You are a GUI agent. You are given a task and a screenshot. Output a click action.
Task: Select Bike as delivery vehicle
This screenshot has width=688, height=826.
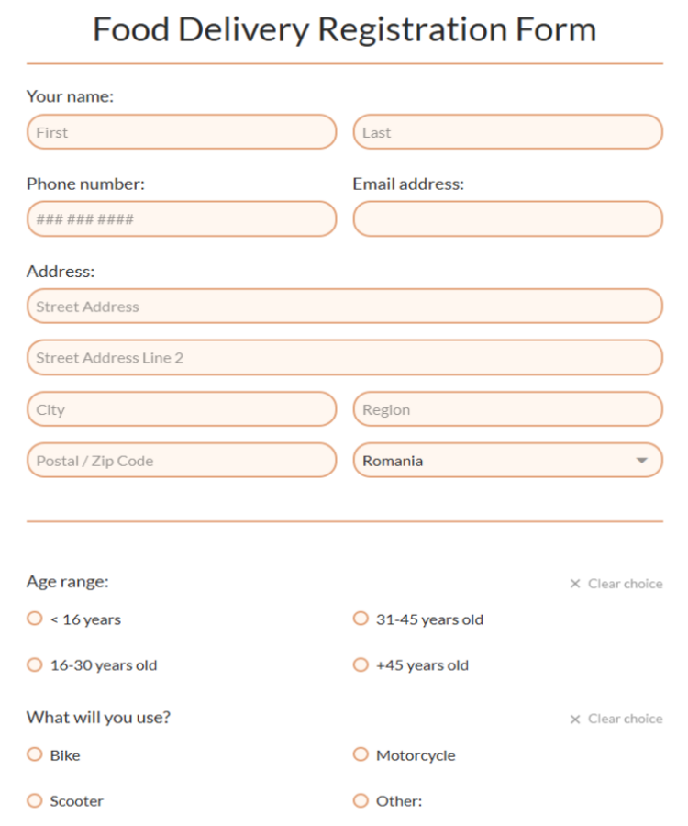tap(35, 754)
